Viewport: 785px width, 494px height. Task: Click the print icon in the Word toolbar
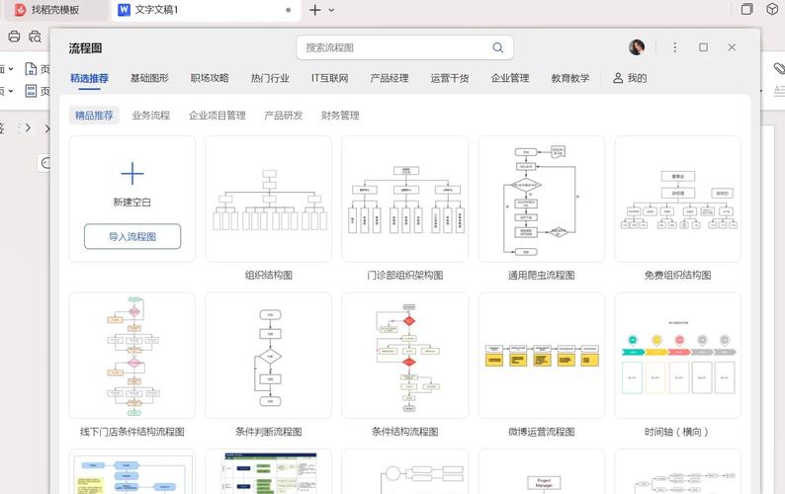click(x=14, y=36)
